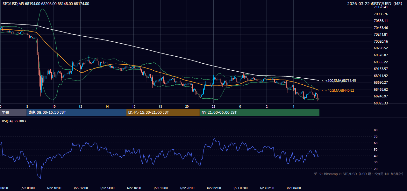This screenshot has height=191, width=407.
Task: Click price axis value 69798.52
Action: pos(381,48)
